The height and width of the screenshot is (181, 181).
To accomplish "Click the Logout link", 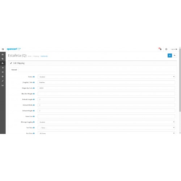I will click(x=174, y=49).
